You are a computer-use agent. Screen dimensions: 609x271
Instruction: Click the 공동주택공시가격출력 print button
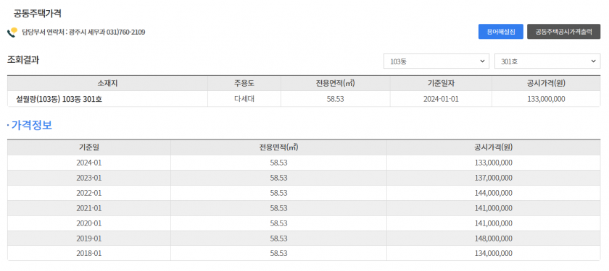tap(563, 32)
